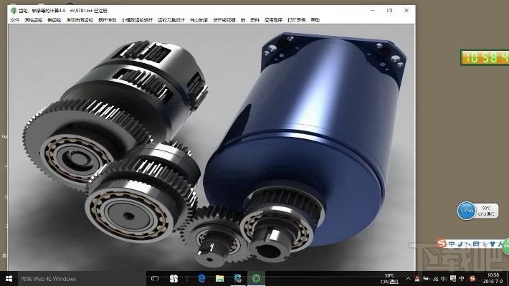Image resolution: width=509 pixels, height=286 pixels.
Task: Click the gear calculator taskbar icon
Action: pyautogui.click(x=257, y=279)
